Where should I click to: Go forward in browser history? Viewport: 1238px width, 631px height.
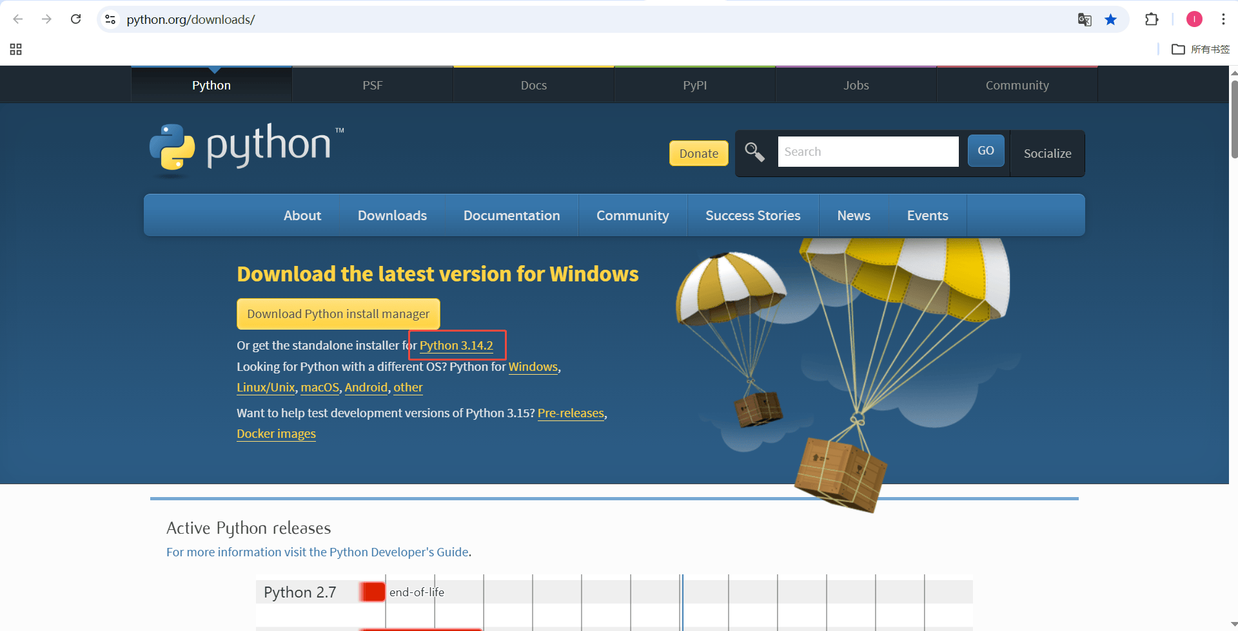pyautogui.click(x=46, y=19)
